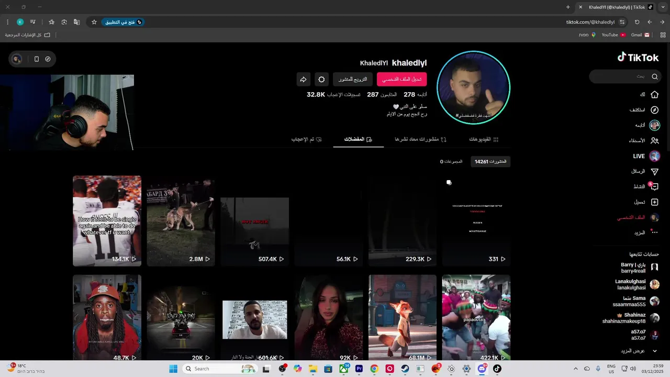Select the Posts 14261 filter pill
This screenshot has height=377, width=670.
(490, 162)
